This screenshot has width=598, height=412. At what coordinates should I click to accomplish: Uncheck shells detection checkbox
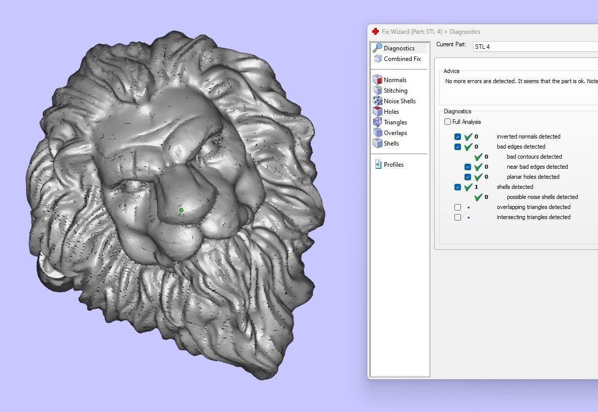457,187
